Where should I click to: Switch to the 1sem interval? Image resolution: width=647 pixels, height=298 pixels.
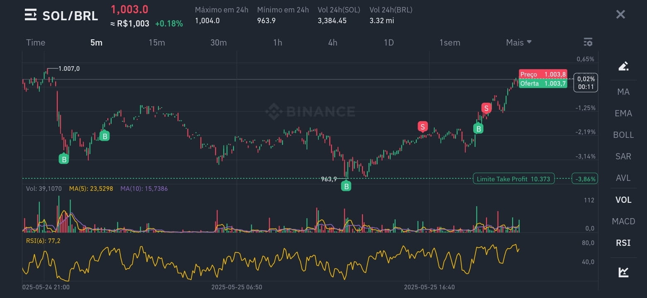[450, 43]
